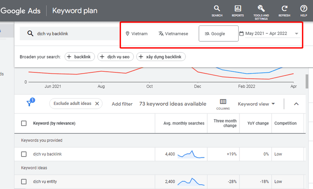This screenshot has width=313, height=189.
Task: Add dịch vụ seo to broaden search
Action: click(115, 57)
